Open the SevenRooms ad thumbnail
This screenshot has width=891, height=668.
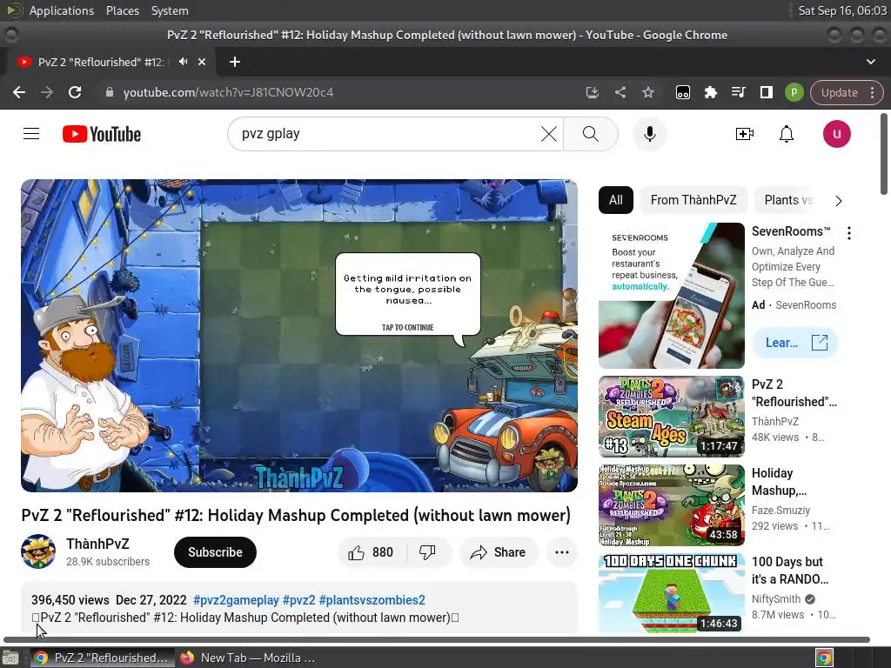671,296
